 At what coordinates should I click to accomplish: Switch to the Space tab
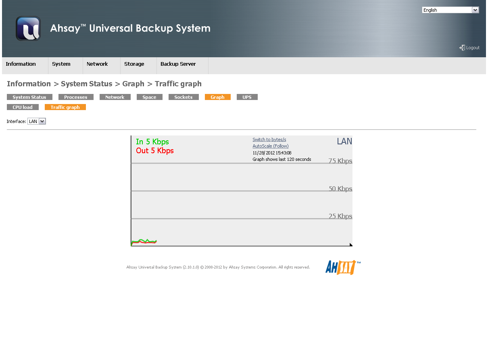pos(149,97)
